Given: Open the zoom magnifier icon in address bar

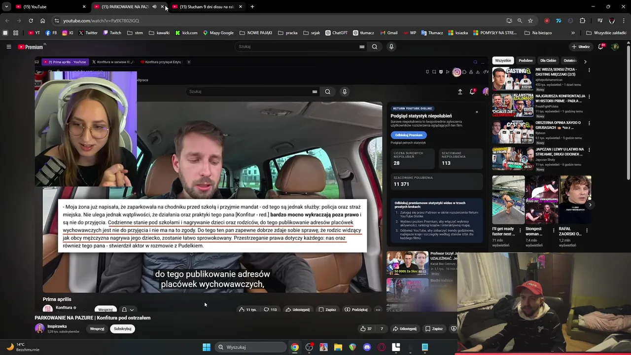Looking at the screenshot, I should (520, 21).
